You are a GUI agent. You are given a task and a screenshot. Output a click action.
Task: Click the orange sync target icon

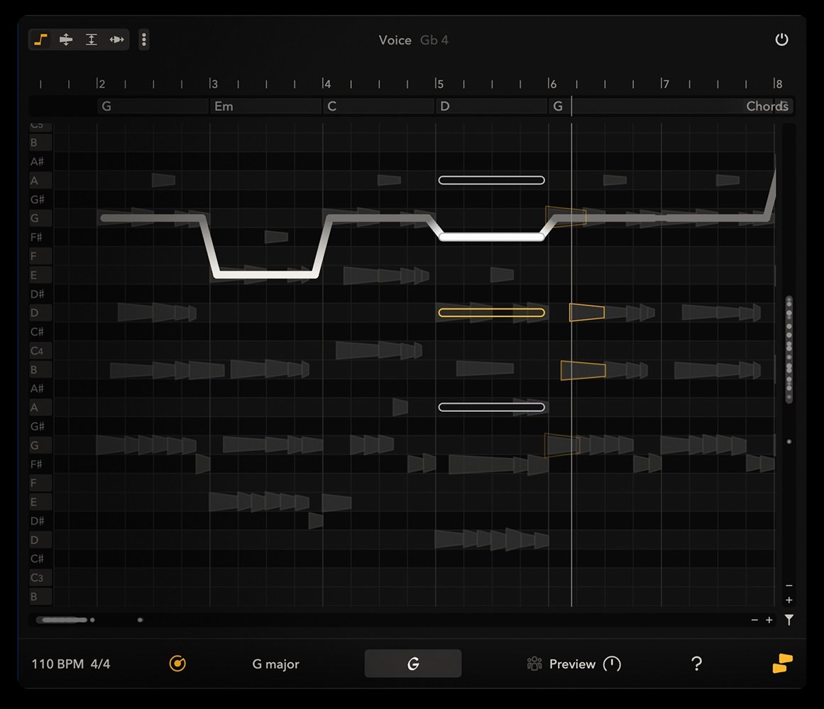tap(177, 664)
